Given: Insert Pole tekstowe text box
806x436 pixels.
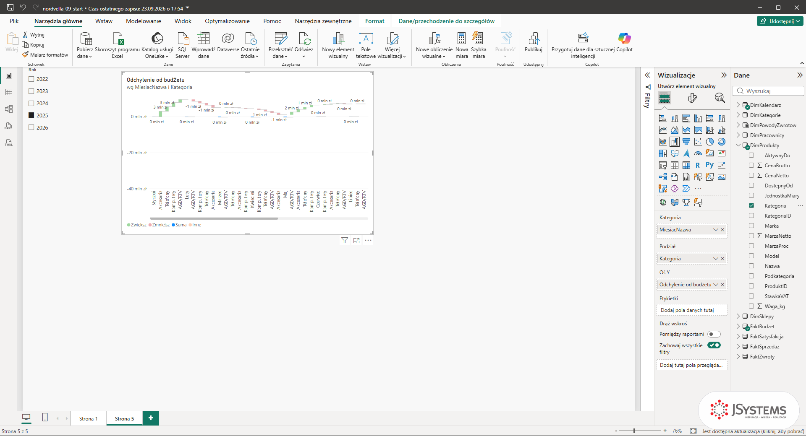Looking at the screenshot, I should point(366,45).
